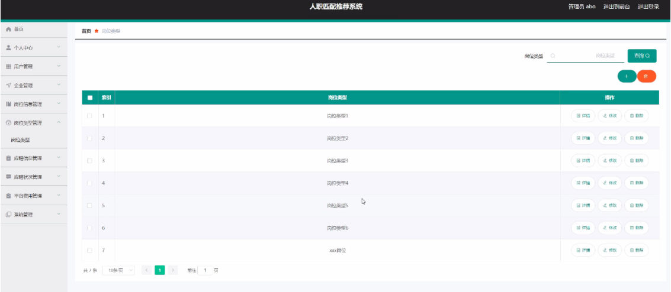Click the star icon in breadcrumb

[97, 31]
